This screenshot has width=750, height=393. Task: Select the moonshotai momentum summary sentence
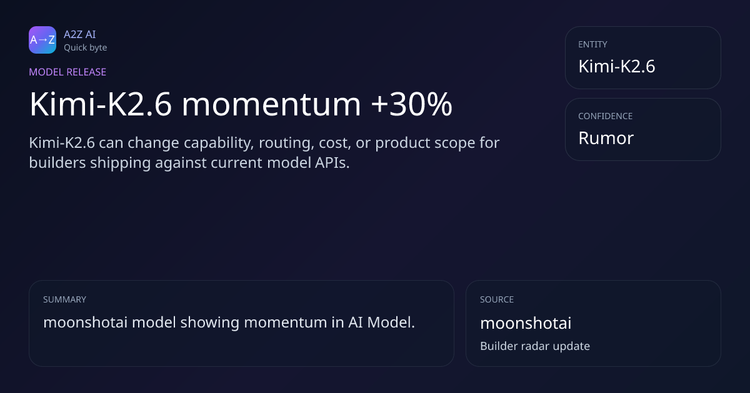[229, 323]
